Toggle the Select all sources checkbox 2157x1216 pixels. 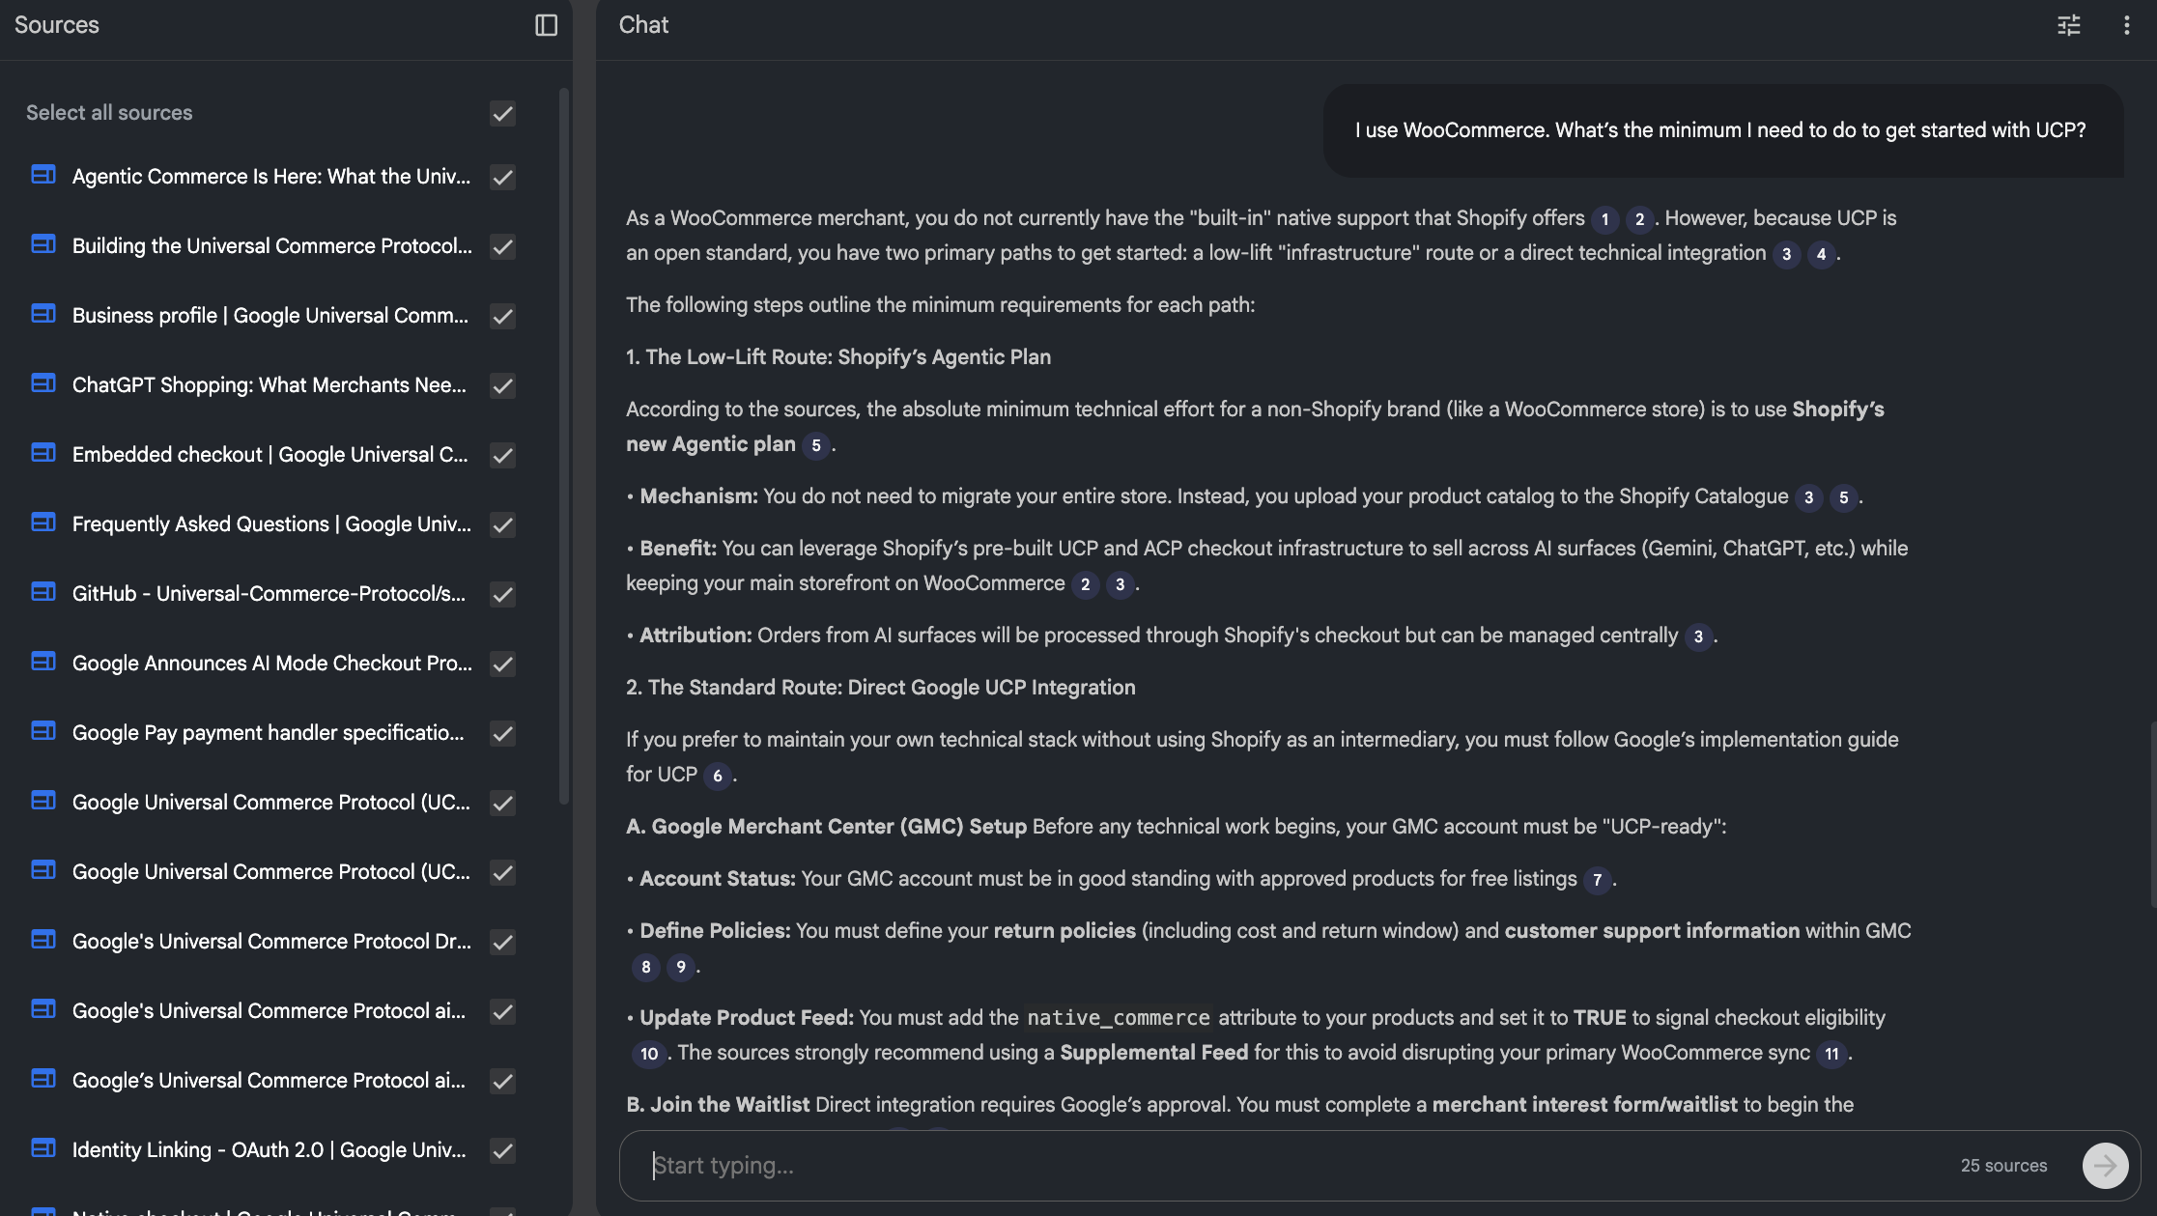502,113
